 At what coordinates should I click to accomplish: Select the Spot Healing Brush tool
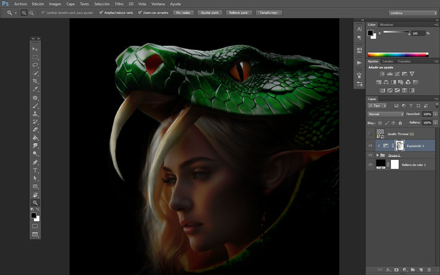35,98
